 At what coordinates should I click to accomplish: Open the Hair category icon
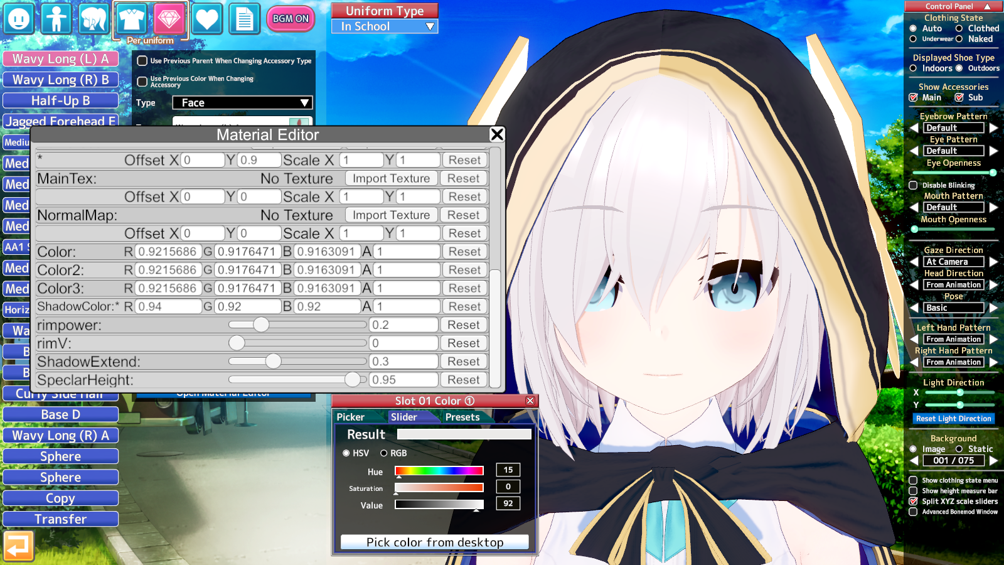pyautogui.click(x=94, y=19)
